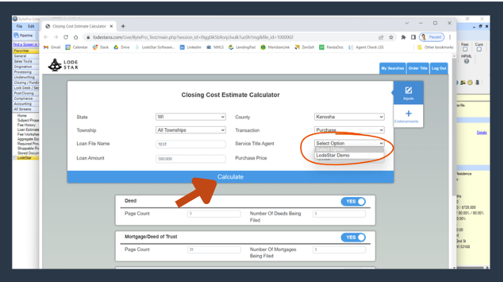Screen dimensions: 503x282
Task: Click the browser address bar URL
Action: (x=193, y=38)
